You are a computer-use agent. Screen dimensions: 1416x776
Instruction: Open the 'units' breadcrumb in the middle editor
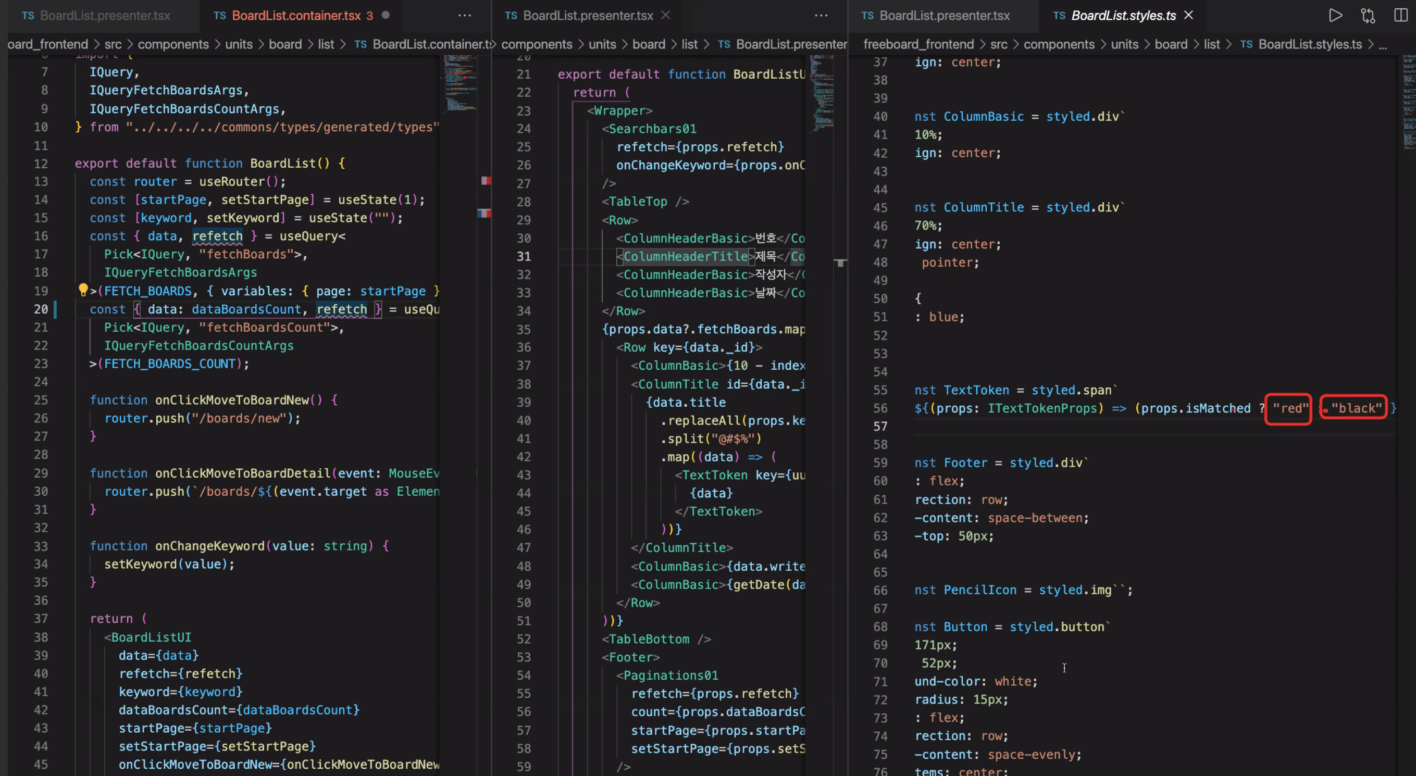[x=602, y=44]
